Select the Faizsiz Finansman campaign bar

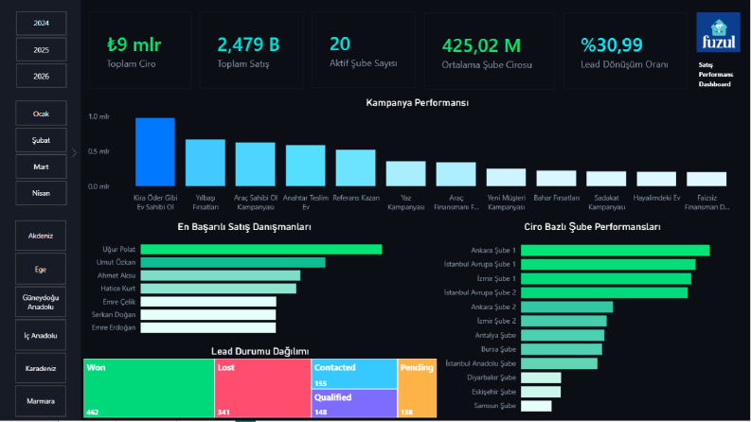click(x=706, y=179)
